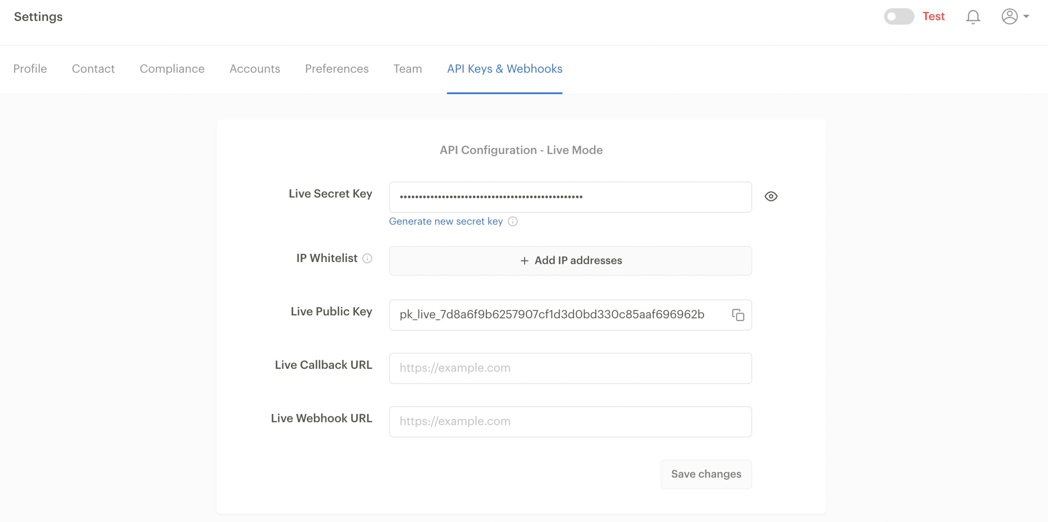Toggle the Test mode switch

tap(898, 17)
